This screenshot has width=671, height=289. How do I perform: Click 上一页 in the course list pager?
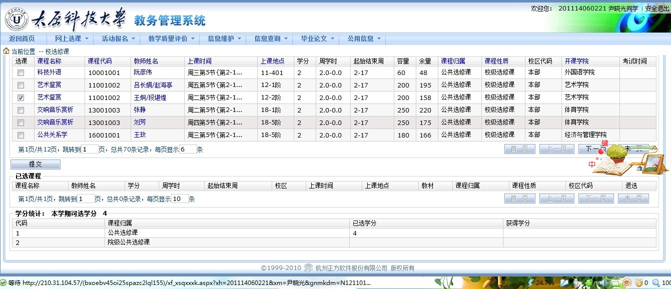pos(557,149)
